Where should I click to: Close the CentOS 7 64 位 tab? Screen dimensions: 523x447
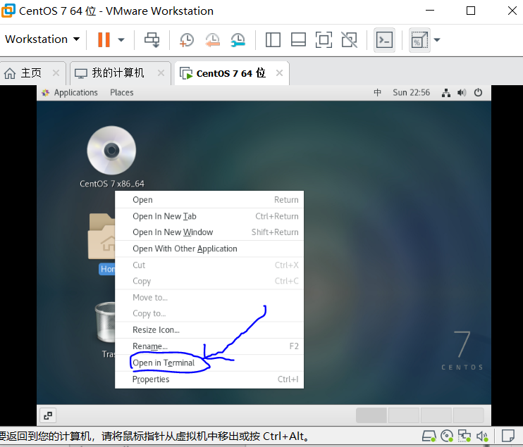tap(280, 73)
